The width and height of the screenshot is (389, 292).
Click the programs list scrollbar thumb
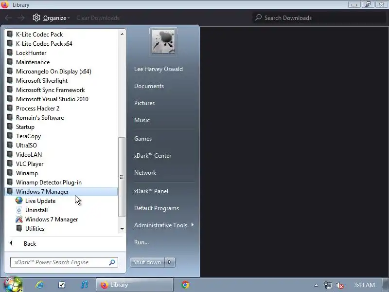pyautogui.click(x=122, y=177)
